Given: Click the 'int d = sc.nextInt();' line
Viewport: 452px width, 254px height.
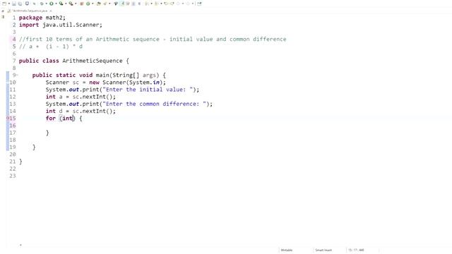Looking at the screenshot, I should (81, 111).
